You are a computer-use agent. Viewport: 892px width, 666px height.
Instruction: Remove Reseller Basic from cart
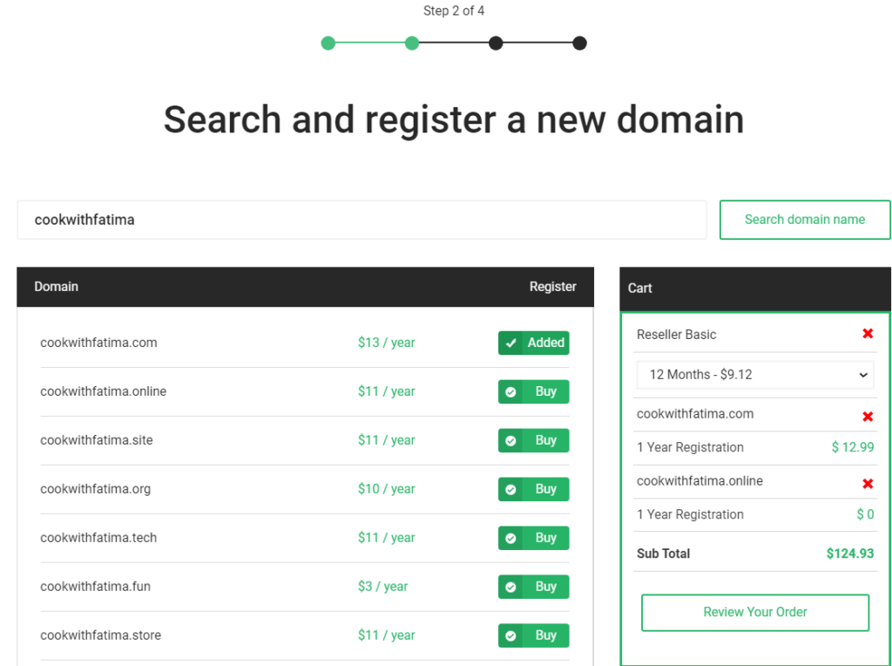[868, 333]
